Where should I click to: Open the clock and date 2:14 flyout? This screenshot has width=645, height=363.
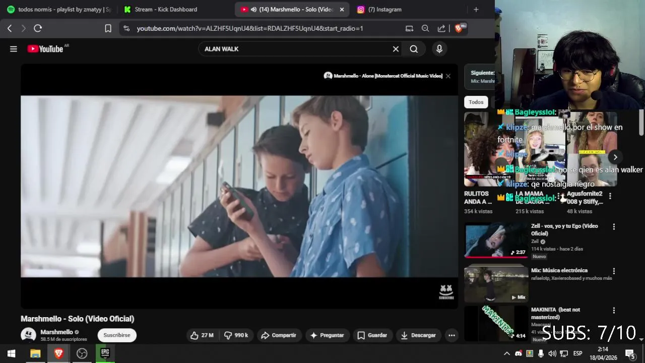(603, 353)
